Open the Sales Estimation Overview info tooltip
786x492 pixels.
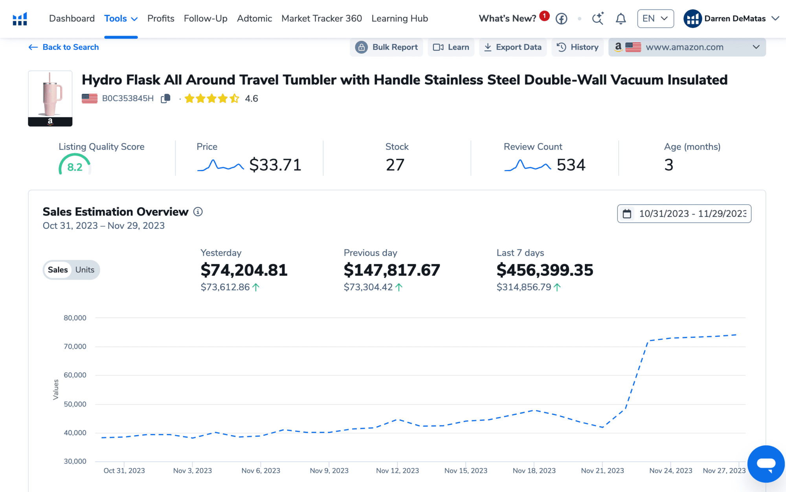[x=198, y=211]
